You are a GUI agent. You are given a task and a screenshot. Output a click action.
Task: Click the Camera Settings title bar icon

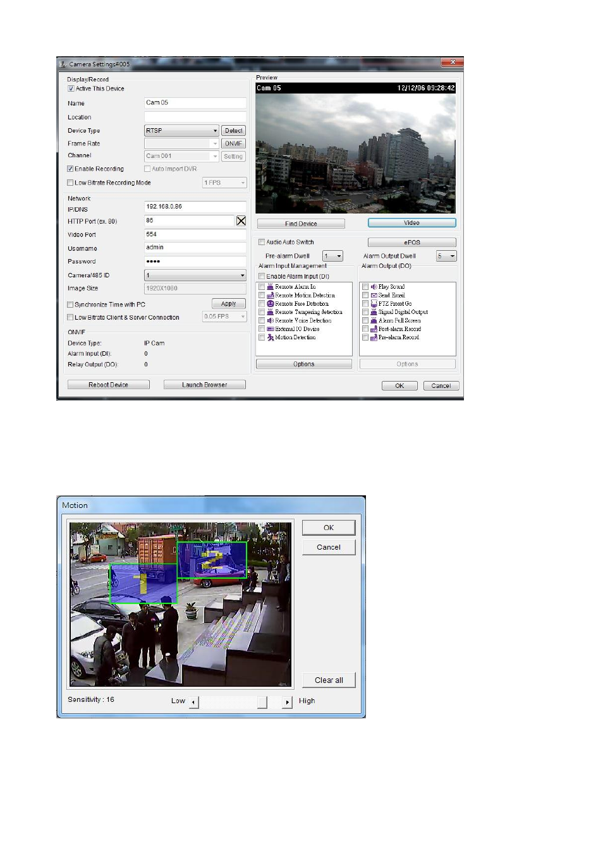coord(63,64)
